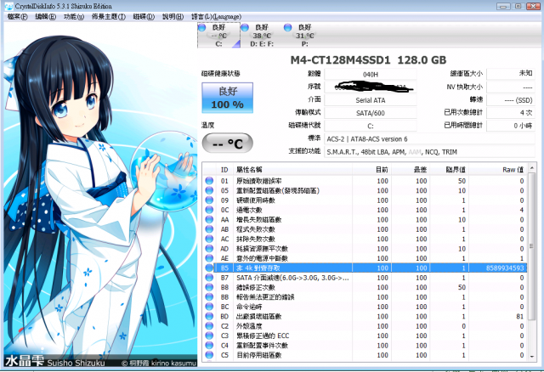Click the status orb for attribute C4

209,346
